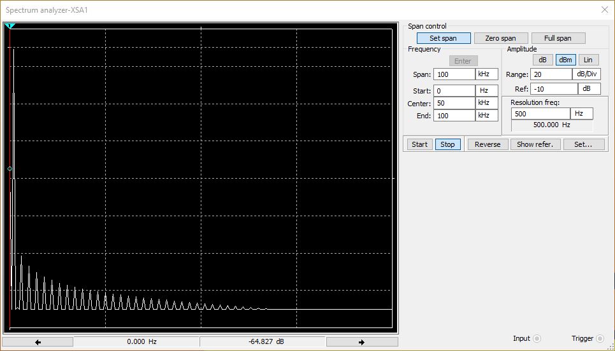615x351 pixels.
Task: Select the Zero span button
Action: [x=501, y=38]
